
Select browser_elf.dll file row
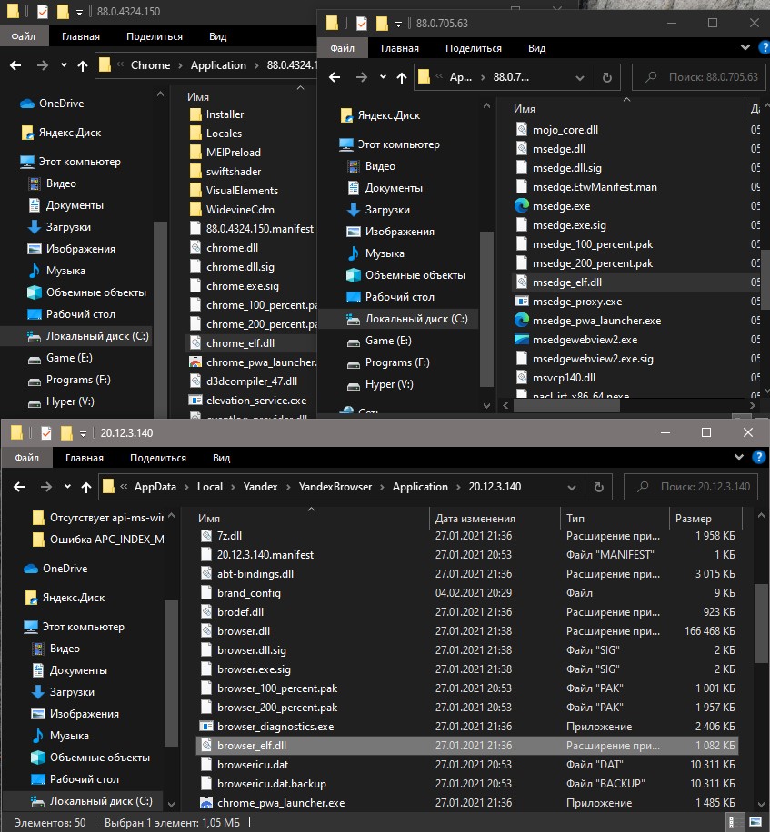(x=466, y=746)
